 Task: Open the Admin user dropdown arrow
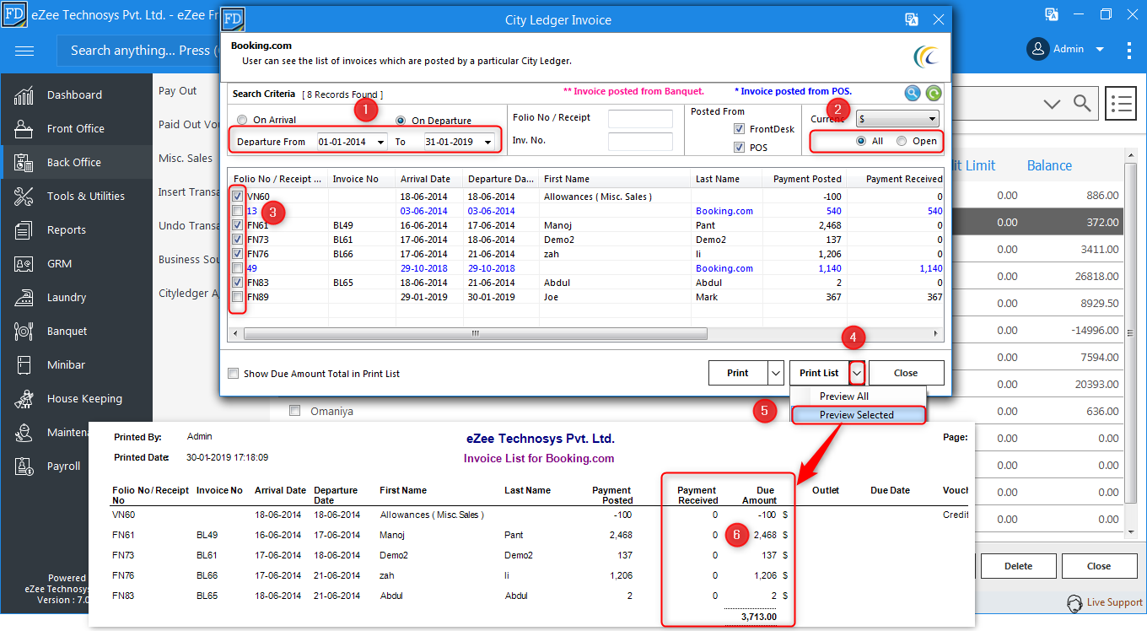point(1100,50)
